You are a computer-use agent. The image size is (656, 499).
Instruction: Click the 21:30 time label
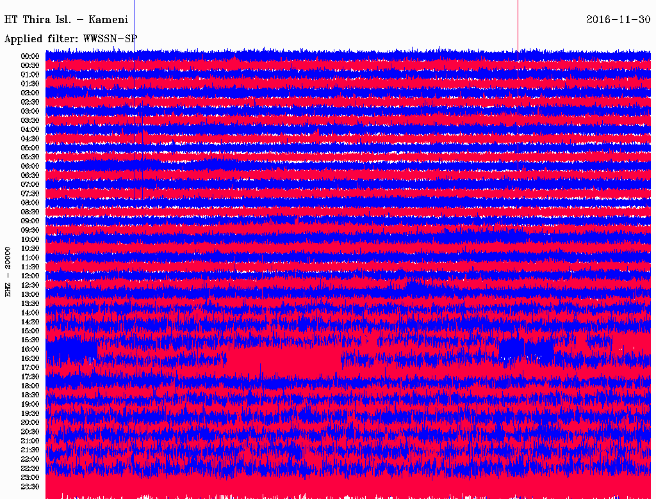pos(30,450)
